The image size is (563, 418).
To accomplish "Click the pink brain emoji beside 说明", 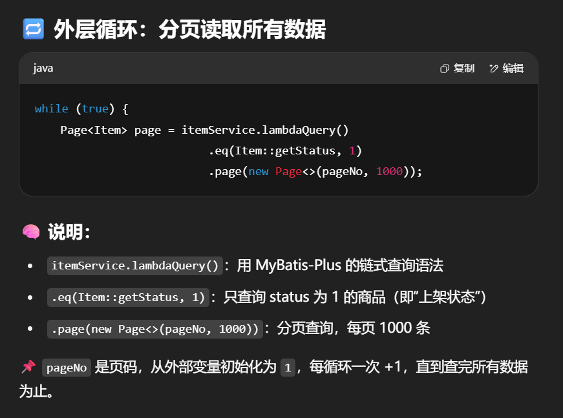I will click(x=31, y=232).
